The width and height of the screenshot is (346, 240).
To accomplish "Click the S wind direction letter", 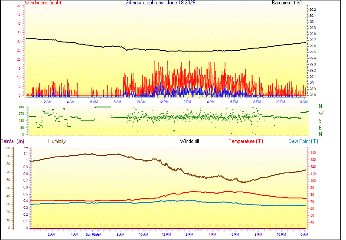I will (x=320, y=121).
